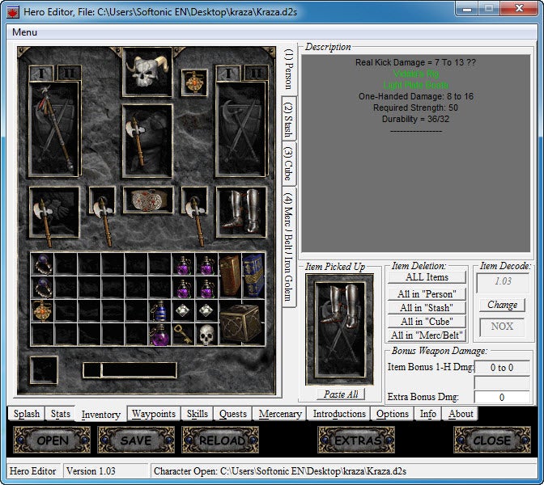Switch to the Mercenary tab

pos(280,414)
